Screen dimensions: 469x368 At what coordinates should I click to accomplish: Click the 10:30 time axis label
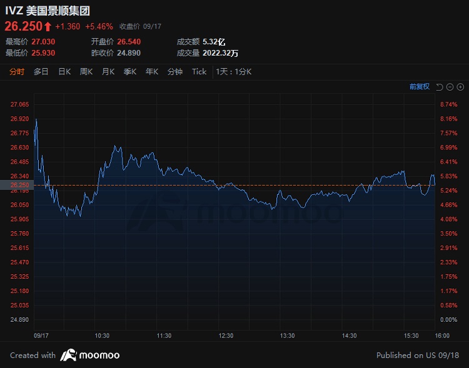click(102, 336)
